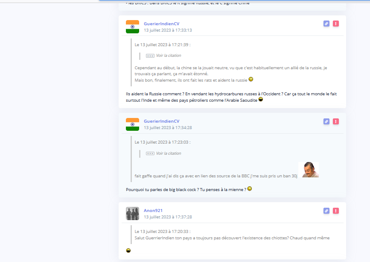Copy permalink of the 17:33:13 post
This screenshot has height=262, width=370.
click(x=326, y=24)
